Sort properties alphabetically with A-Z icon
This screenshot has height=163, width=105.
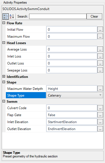point(12,16)
